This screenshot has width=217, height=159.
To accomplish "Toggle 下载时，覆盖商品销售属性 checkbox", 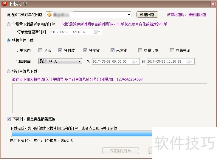I will point(9,119).
